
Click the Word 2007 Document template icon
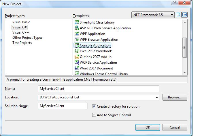pyautogui.click(x=77, y=68)
